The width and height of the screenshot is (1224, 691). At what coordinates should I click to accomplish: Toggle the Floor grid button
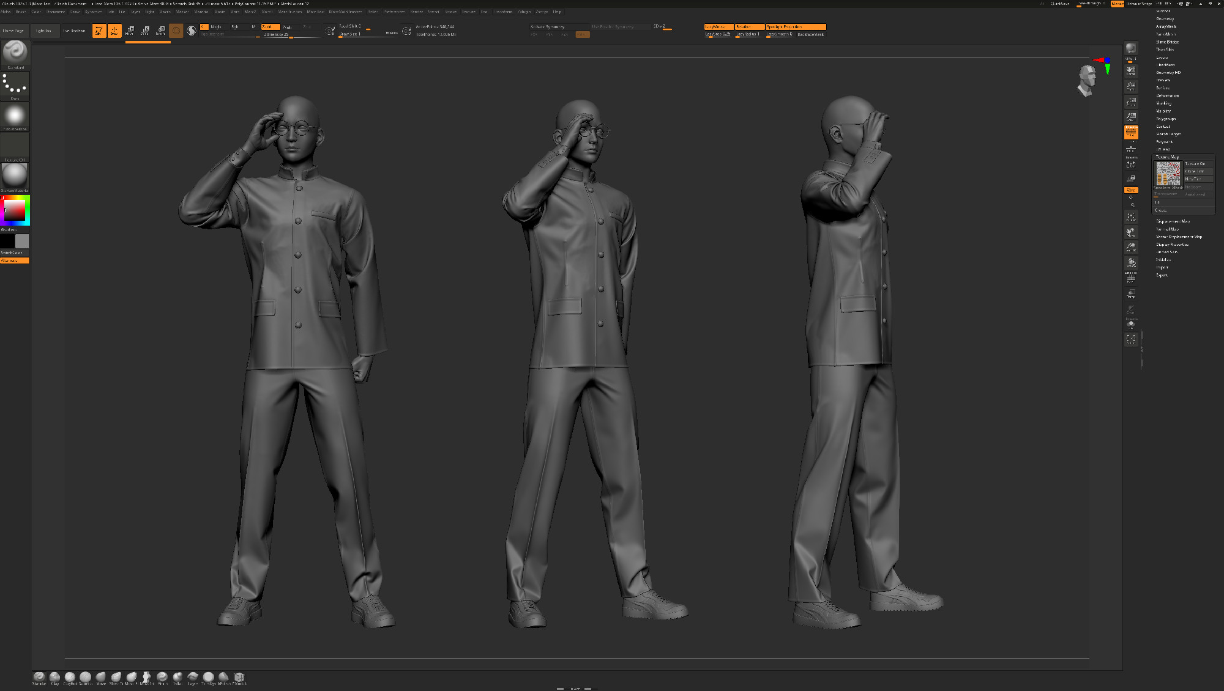click(x=1131, y=149)
